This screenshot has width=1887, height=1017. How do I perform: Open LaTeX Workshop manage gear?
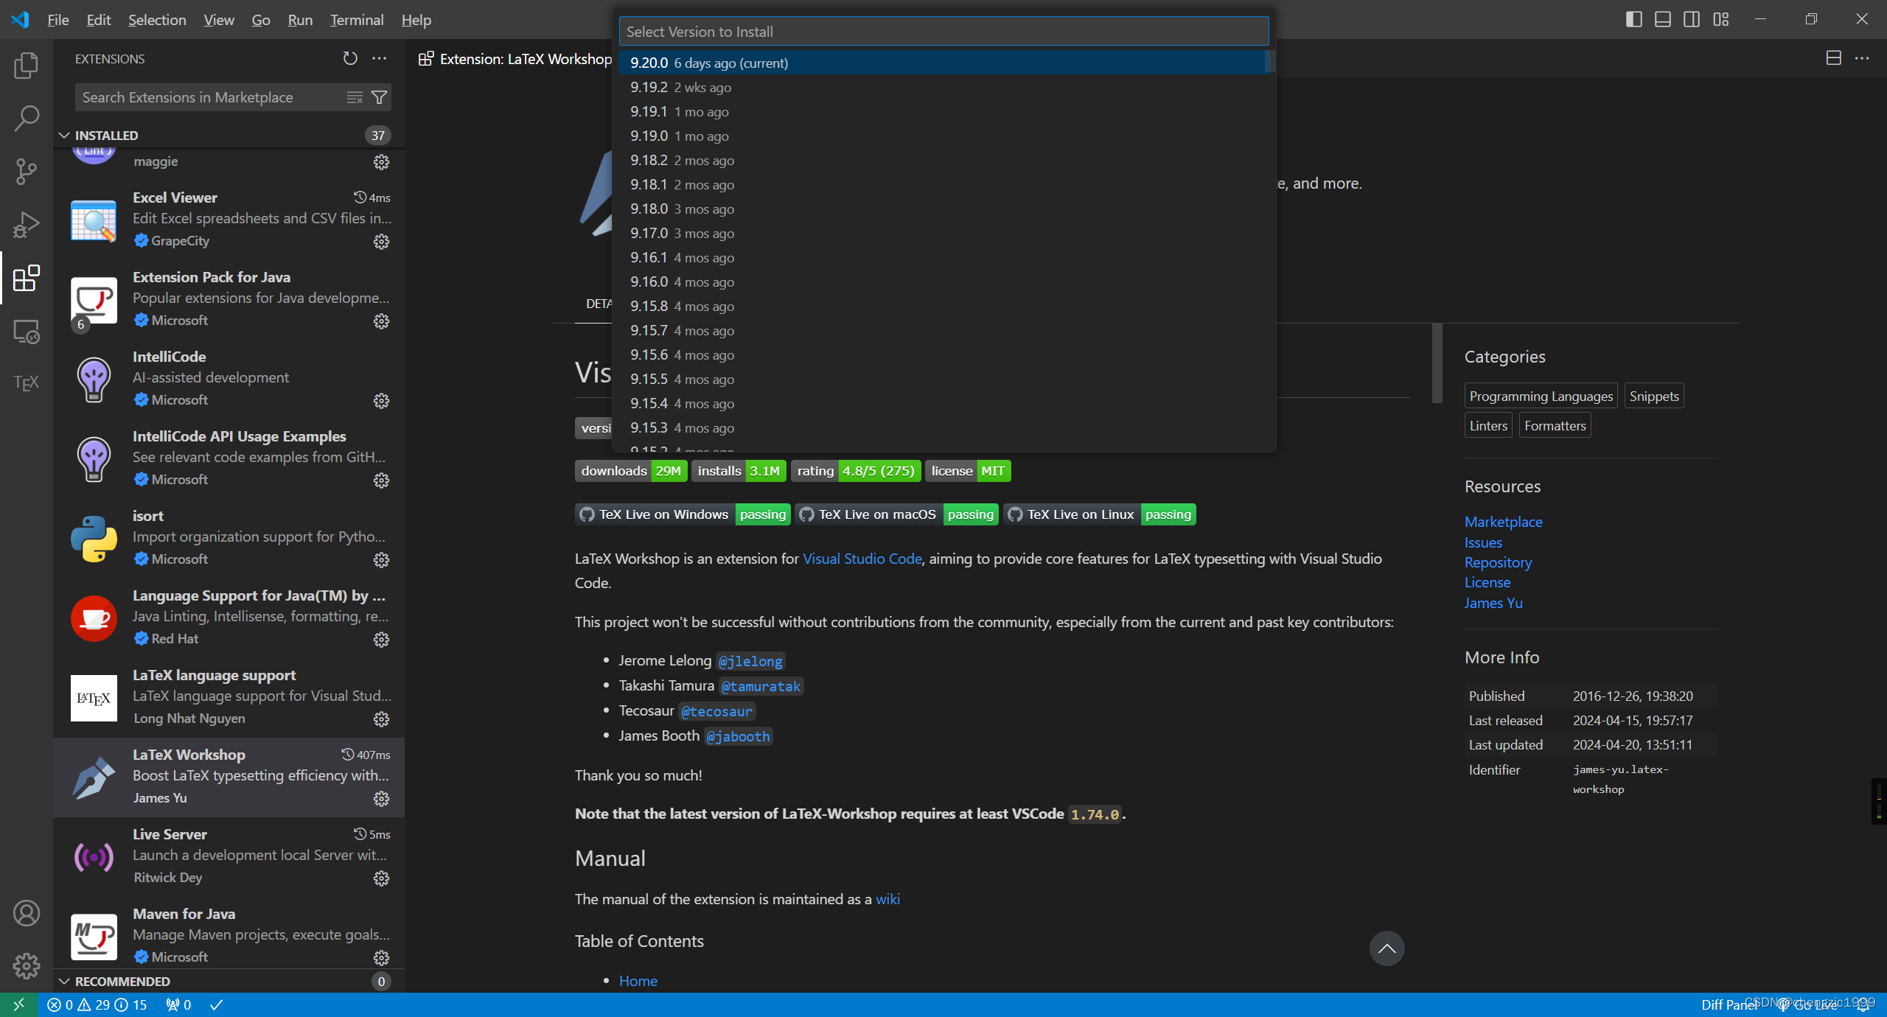pos(381,799)
